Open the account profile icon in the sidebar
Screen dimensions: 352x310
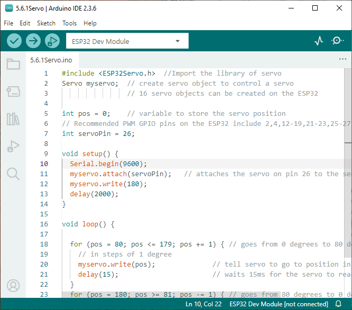(x=13, y=286)
